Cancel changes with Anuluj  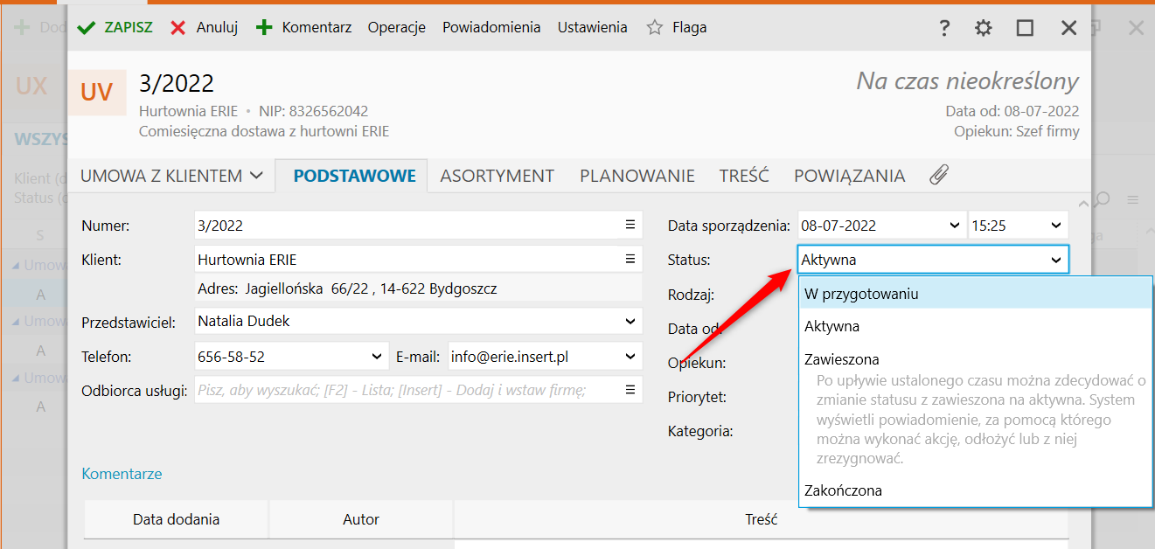coord(204,27)
